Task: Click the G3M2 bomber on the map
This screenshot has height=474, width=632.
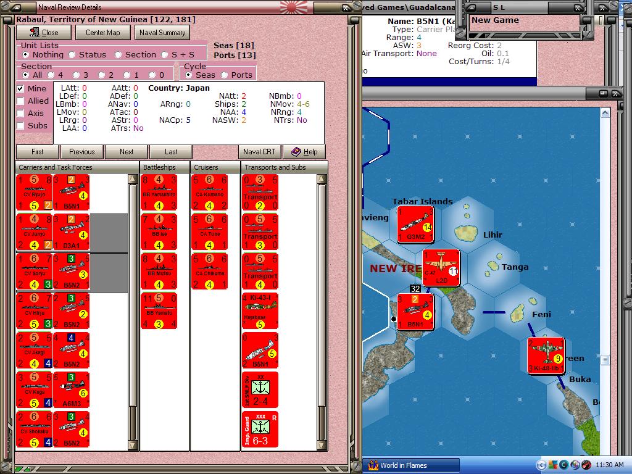Action: 415,224
